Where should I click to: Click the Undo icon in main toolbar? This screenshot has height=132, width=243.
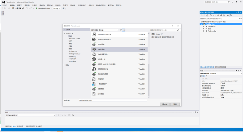click(x=27, y=9)
